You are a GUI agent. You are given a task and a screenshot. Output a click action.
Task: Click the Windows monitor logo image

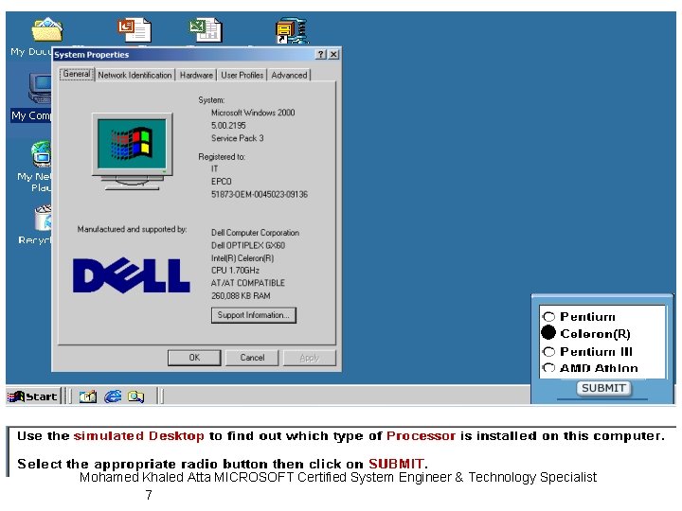(133, 151)
